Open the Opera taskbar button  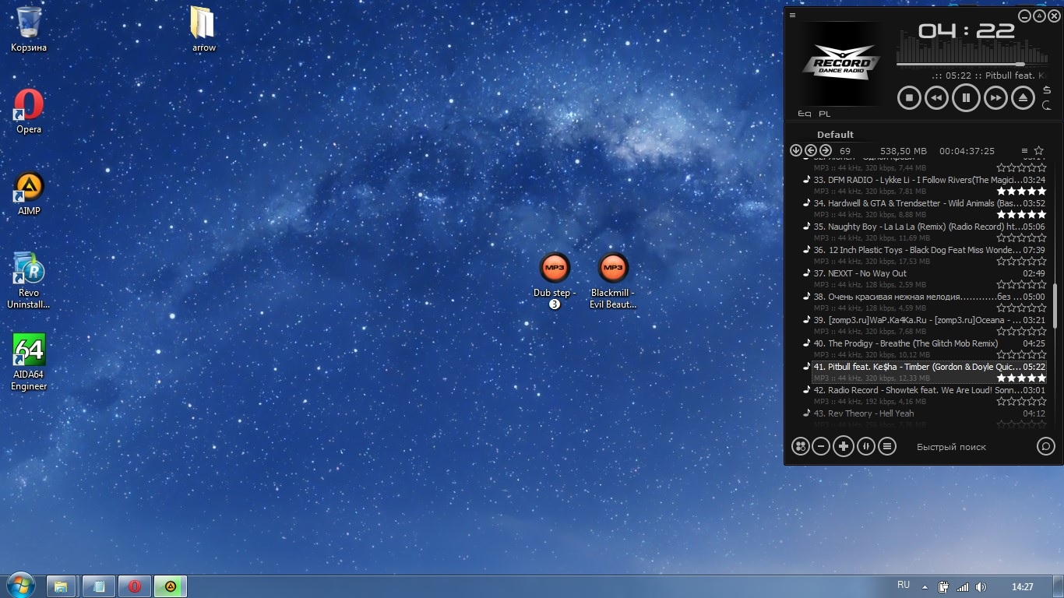click(x=135, y=586)
